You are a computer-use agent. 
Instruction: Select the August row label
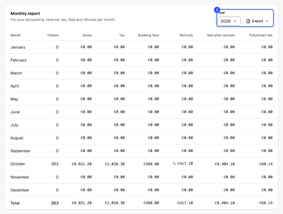(x=17, y=138)
